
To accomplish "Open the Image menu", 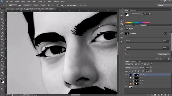I will click(17, 2).
